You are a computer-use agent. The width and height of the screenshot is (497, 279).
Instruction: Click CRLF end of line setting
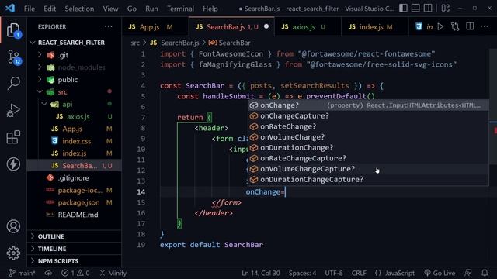[x=359, y=273]
